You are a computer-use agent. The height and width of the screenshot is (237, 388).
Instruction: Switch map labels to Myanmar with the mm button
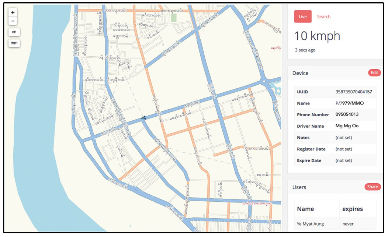click(14, 43)
